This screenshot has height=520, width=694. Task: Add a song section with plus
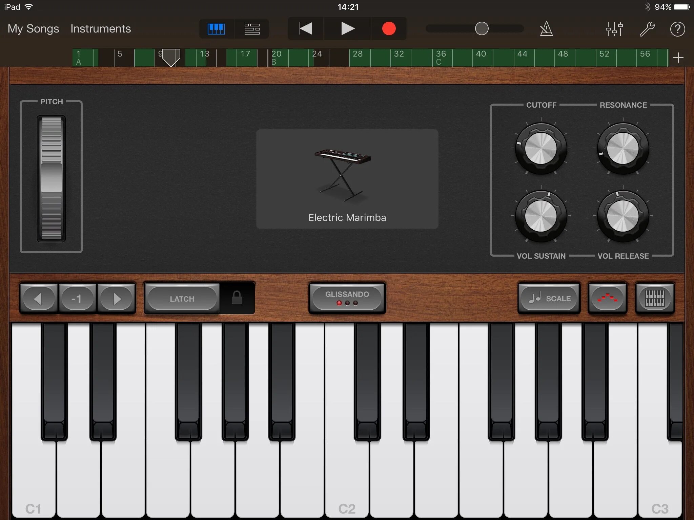(678, 58)
